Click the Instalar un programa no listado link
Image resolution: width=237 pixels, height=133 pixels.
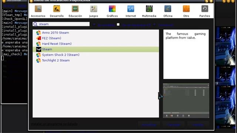coord(54,124)
